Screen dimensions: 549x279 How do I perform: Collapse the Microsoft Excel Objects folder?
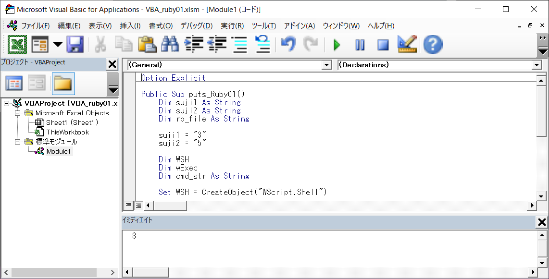(17, 113)
